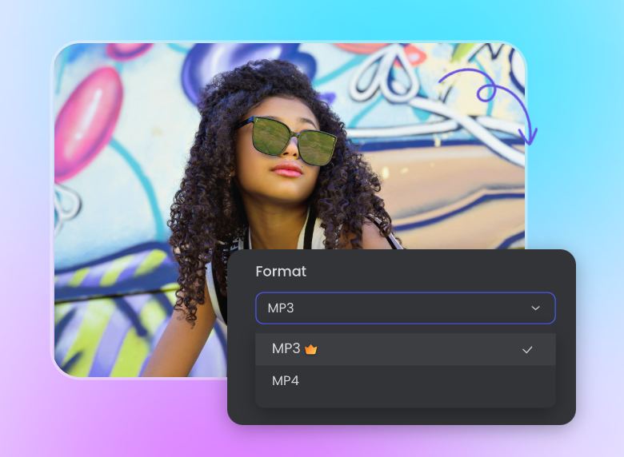This screenshot has height=457, width=624.
Task: Open the Format dropdown showing MP3
Action: pos(405,308)
